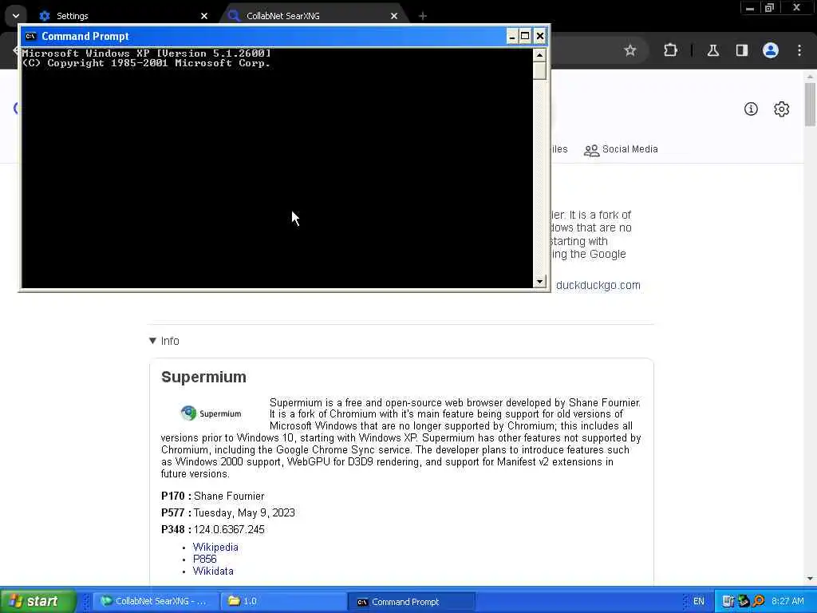The height and width of the screenshot is (613, 817).
Task: Open a new browser tab
Action: tap(423, 16)
